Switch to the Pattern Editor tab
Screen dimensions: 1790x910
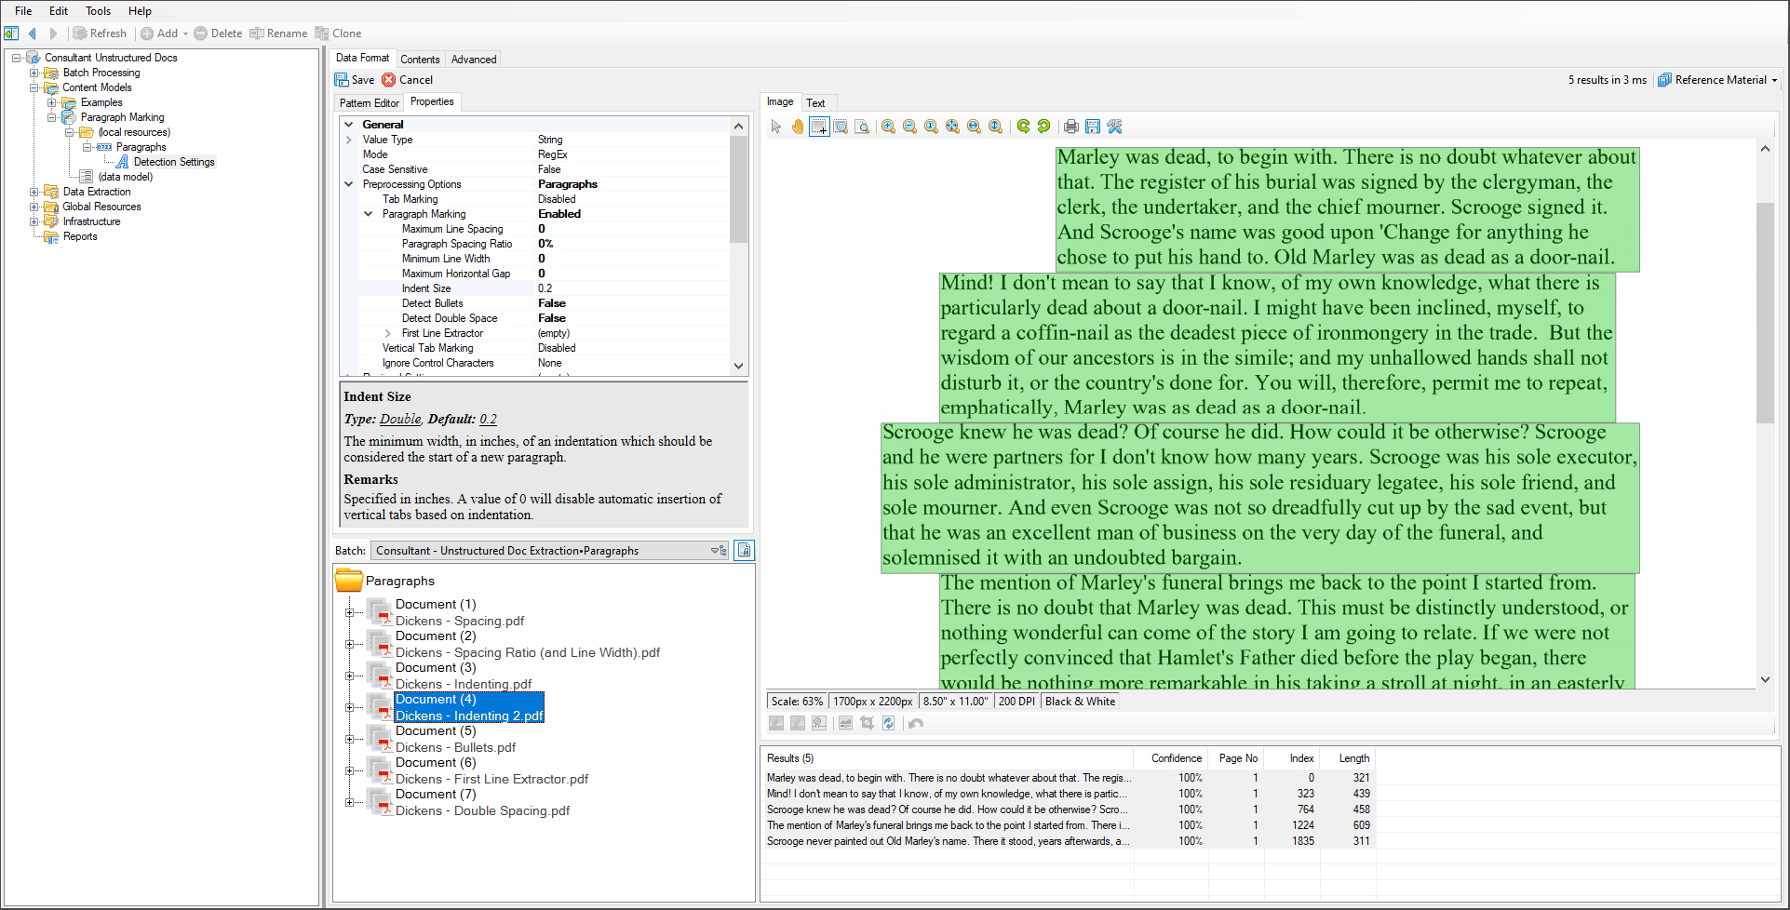(369, 103)
